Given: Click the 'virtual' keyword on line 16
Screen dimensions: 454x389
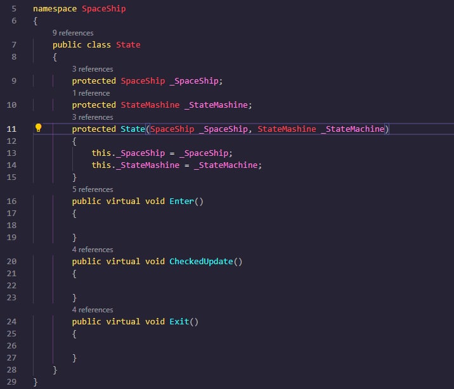Looking at the screenshot, I should point(123,201).
